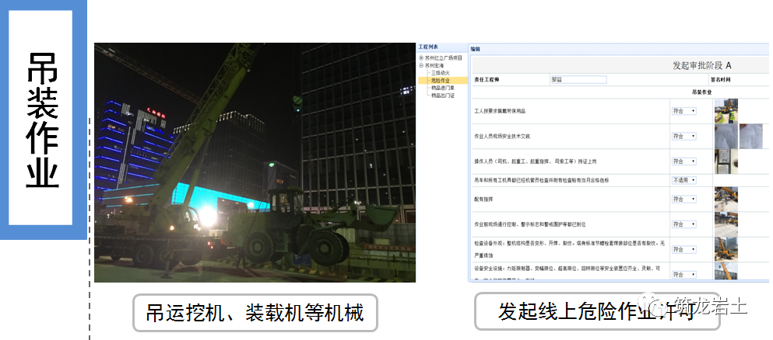Select 危险作业 in the project tree
The width and height of the screenshot is (773, 340).
click(x=441, y=80)
